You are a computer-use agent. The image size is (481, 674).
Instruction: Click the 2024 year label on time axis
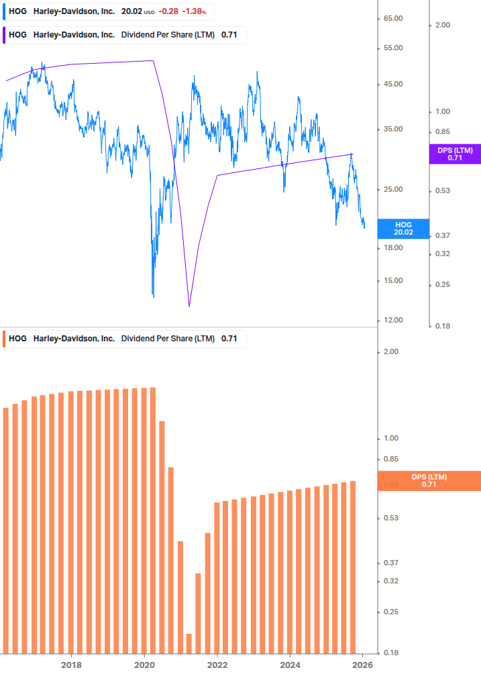coord(290,665)
